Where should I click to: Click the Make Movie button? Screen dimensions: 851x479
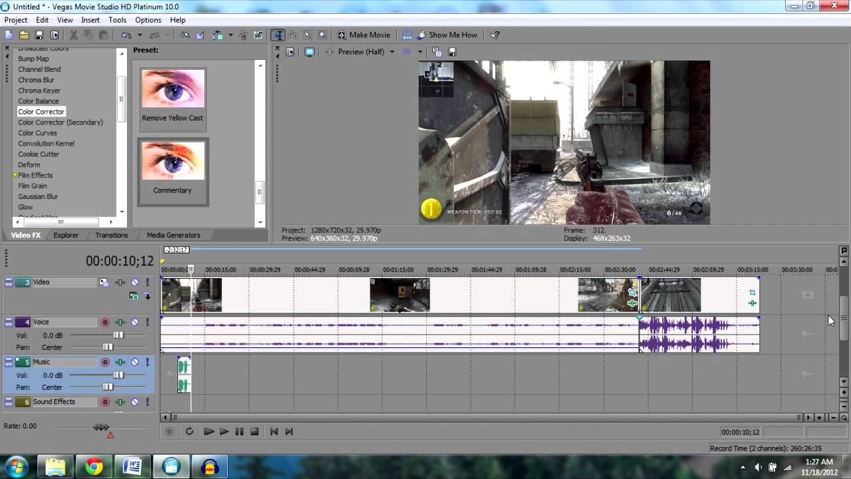(364, 35)
